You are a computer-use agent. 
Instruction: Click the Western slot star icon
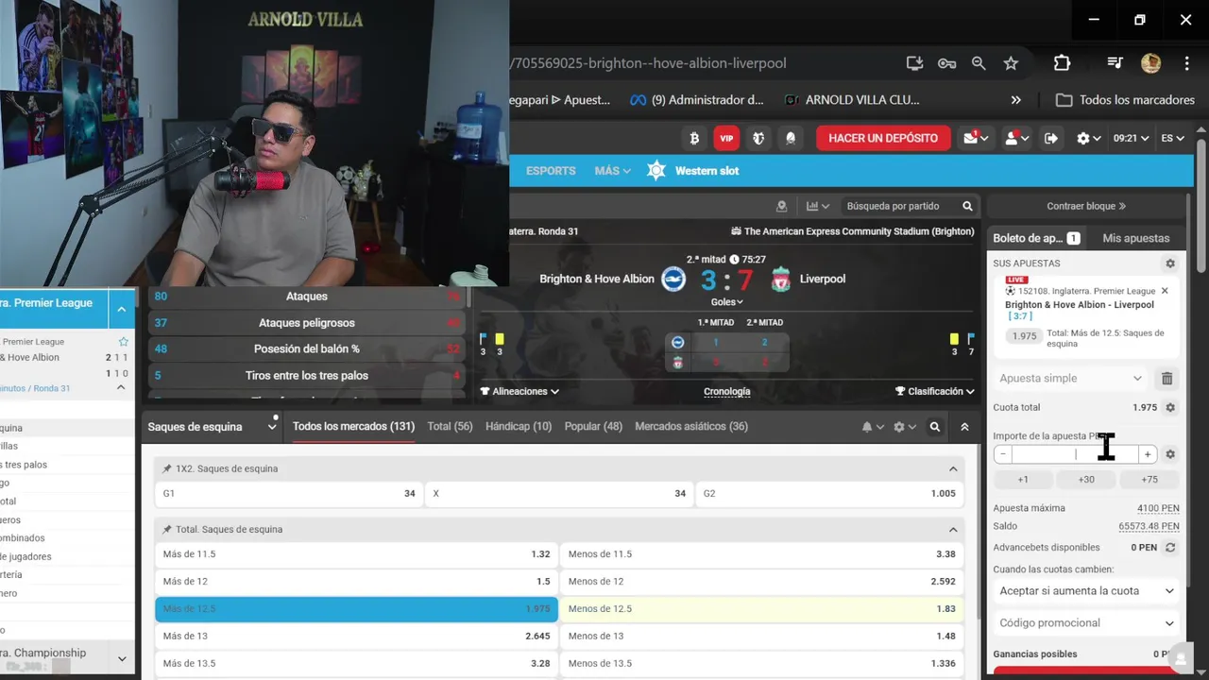656,171
